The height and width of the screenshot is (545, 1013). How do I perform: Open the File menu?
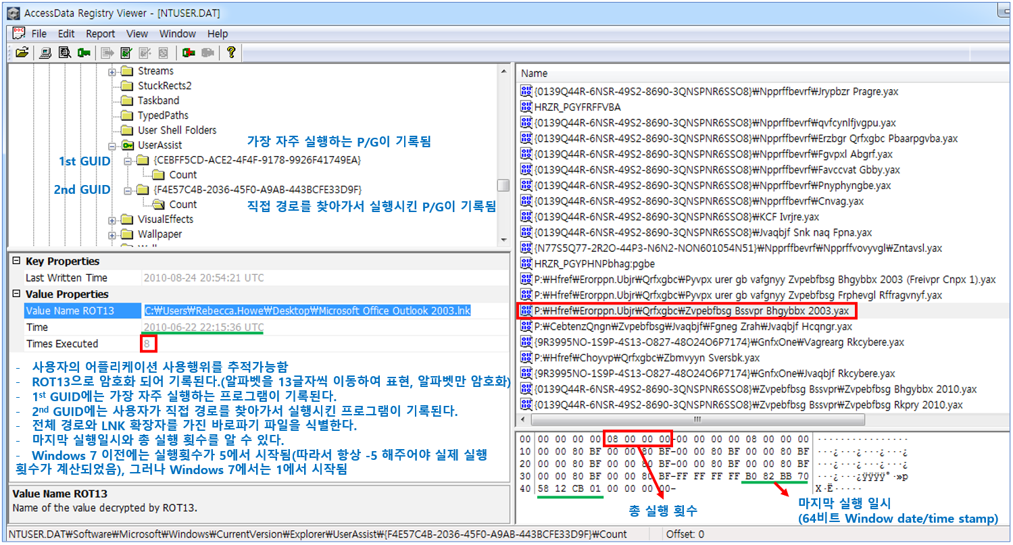[x=39, y=33]
